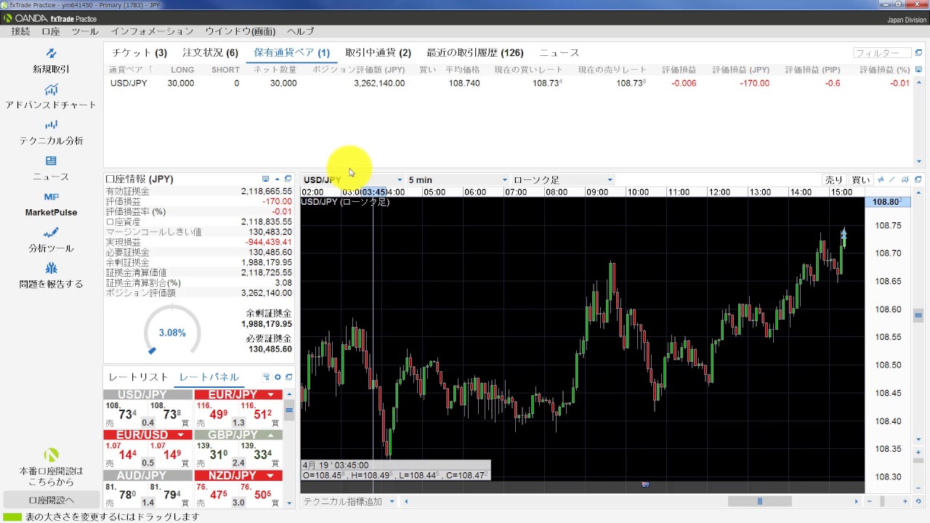
Task: Open the インフォメーション menu
Action: tap(153, 31)
